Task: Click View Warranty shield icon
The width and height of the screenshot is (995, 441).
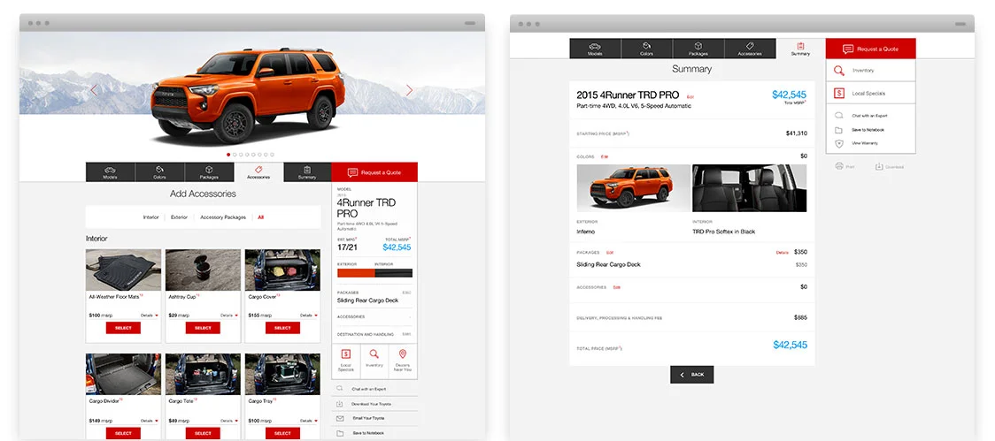Action: [839, 144]
